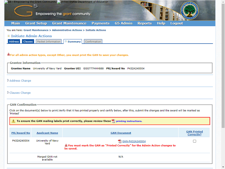Click small icon beside Initiate Admin Actions heading
Viewport: 225px width, 169px height.
pos(9,36)
